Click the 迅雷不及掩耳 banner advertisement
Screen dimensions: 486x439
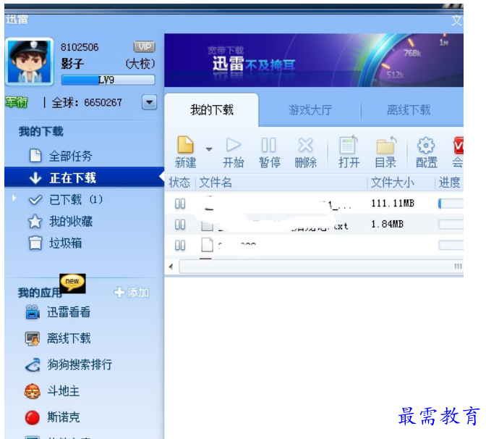click(x=314, y=60)
